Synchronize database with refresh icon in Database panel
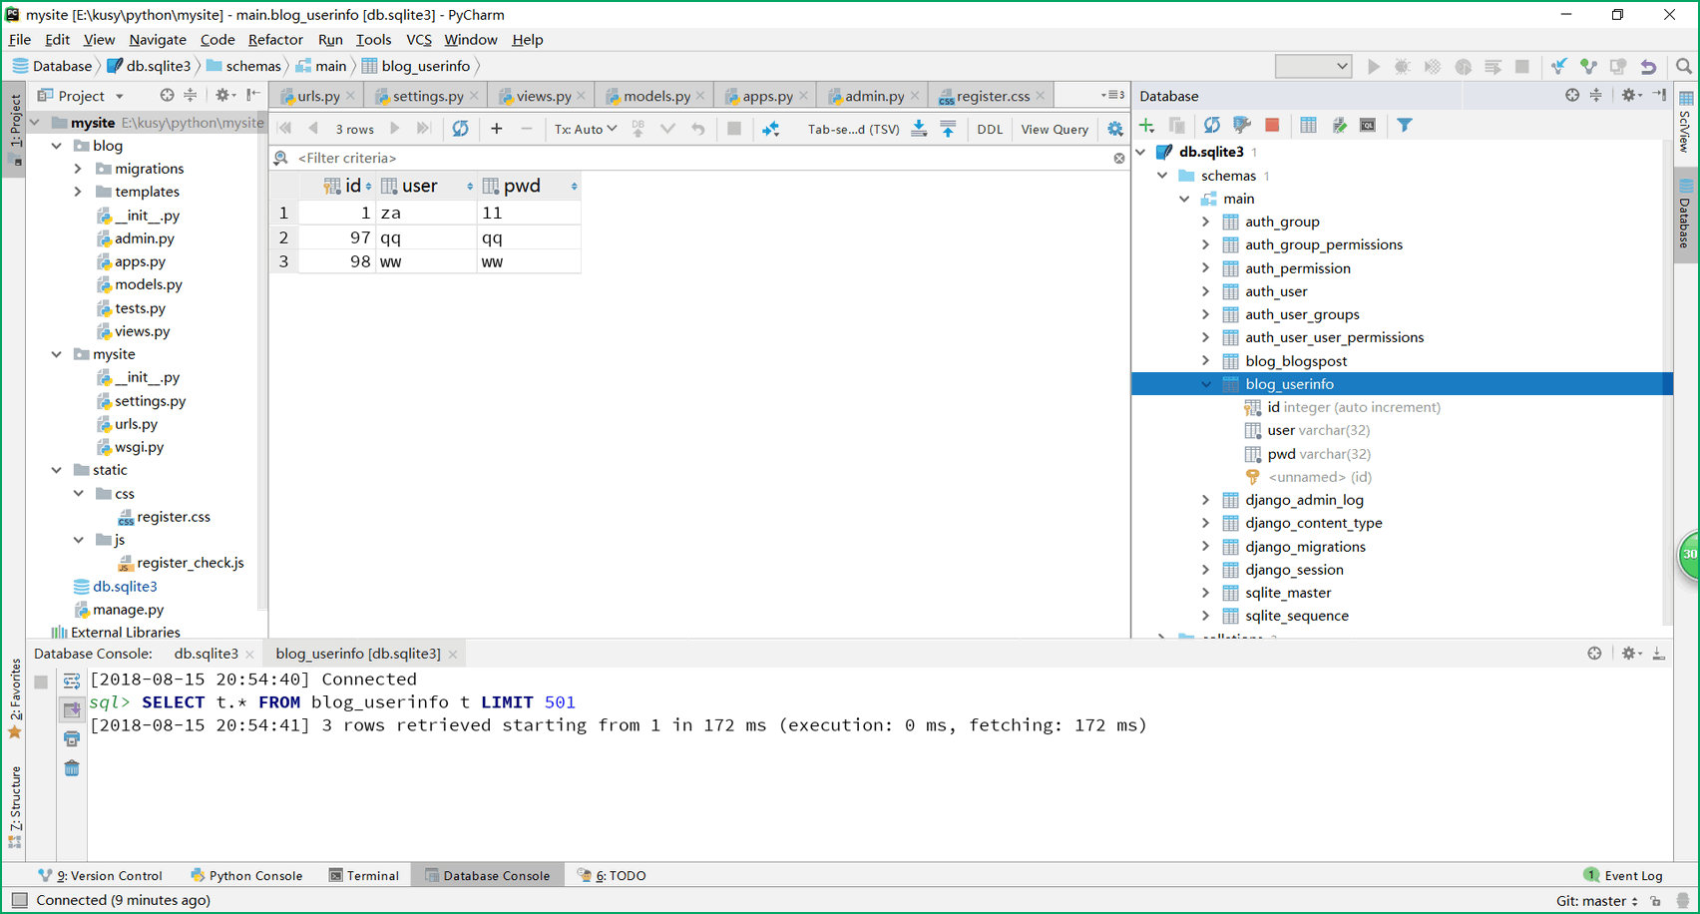Screen dimensions: 1700x914 point(1211,125)
